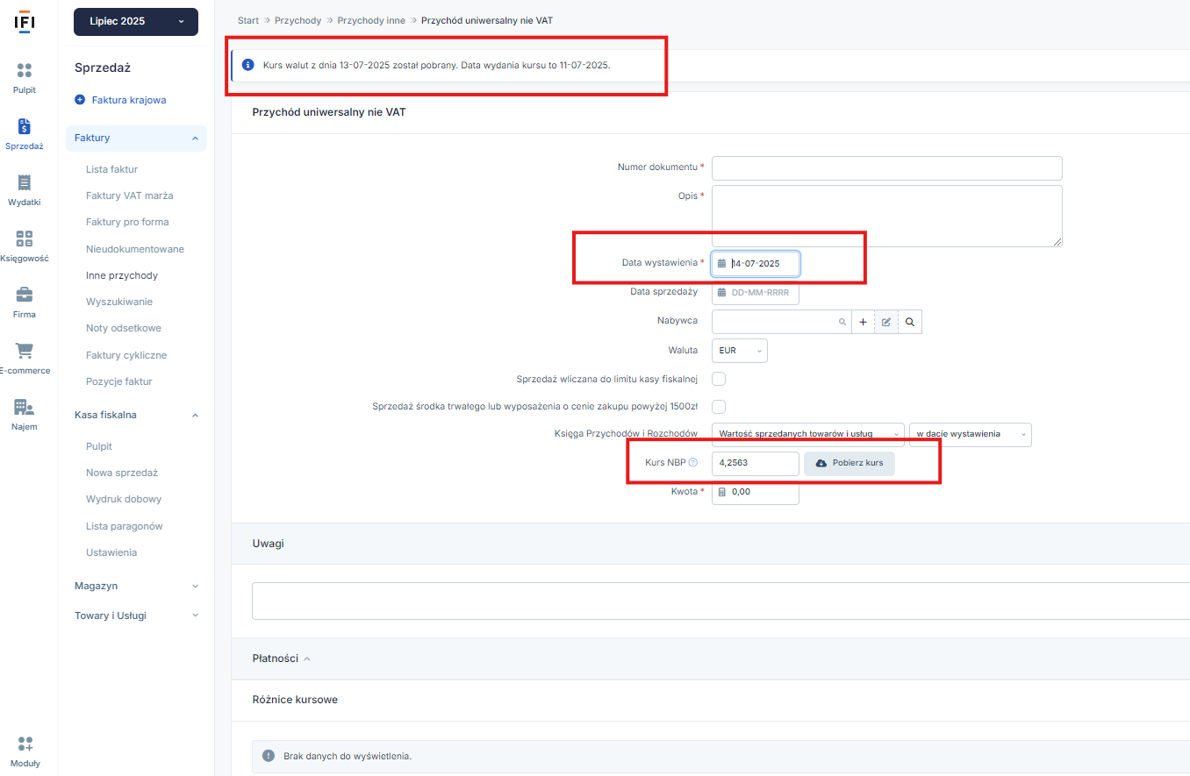Open the Najem sidebar icon
Screen dimensions: 1190x776
[25, 407]
